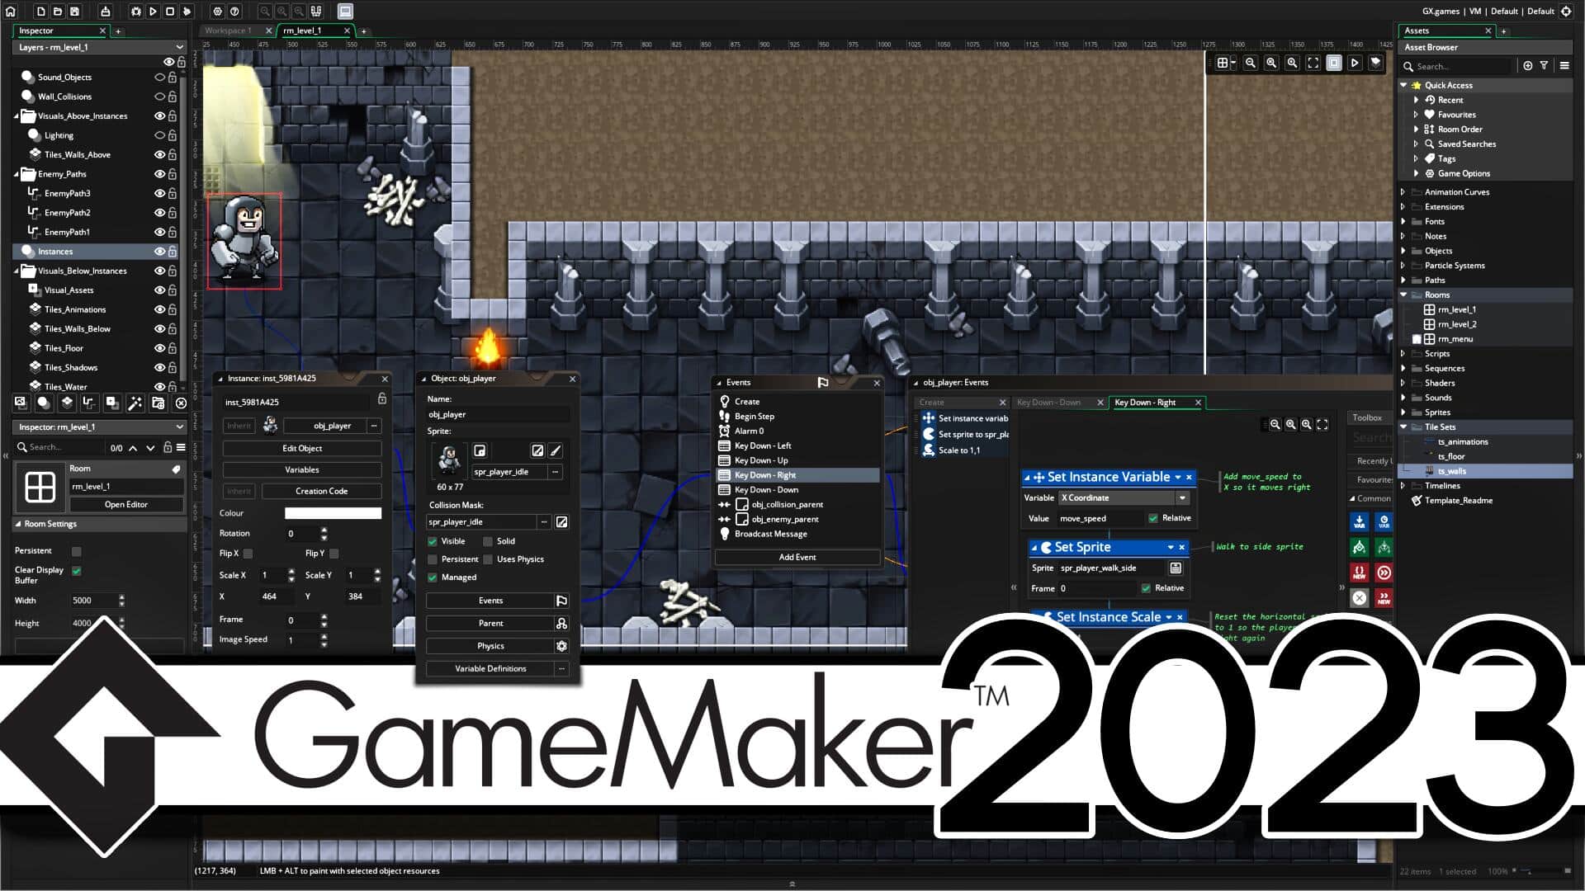This screenshot has width=1585, height=891.
Task: Click the grid toggle icon in room editor toolbar
Action: point(1223,62)
